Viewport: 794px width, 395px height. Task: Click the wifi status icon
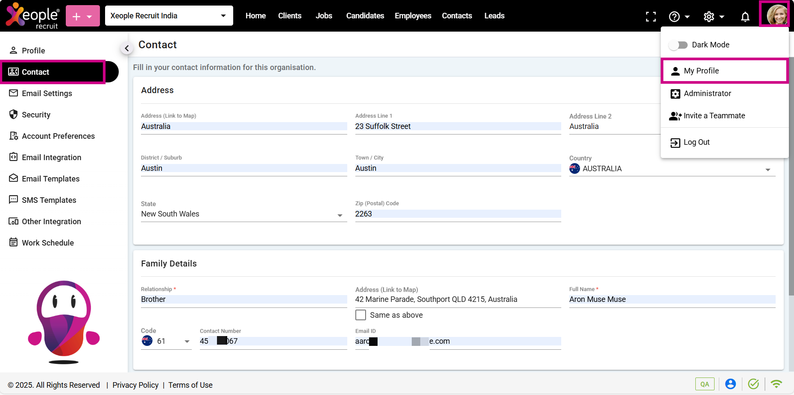tap(776, 384)
